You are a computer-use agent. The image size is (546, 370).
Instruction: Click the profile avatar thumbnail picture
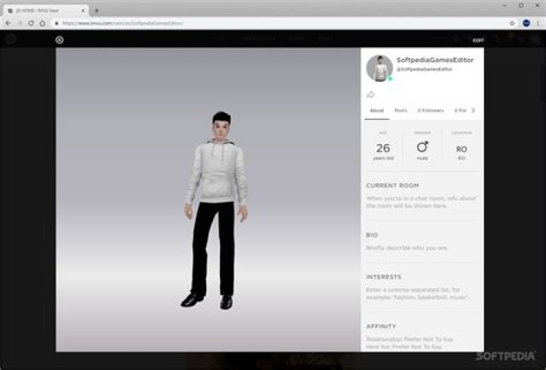click(x=379, y=67)
